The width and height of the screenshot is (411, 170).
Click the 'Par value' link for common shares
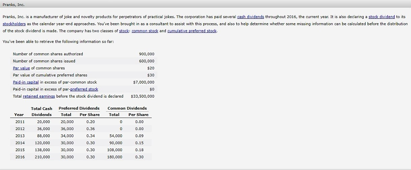(22, 68)
